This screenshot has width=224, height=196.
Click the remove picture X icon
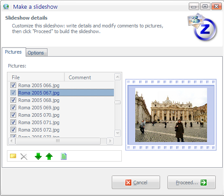[24, 156]
